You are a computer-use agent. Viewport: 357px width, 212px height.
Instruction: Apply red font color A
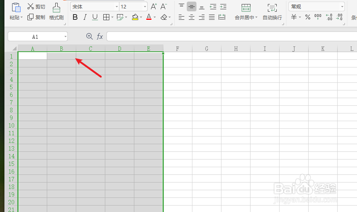click(149, 17)
